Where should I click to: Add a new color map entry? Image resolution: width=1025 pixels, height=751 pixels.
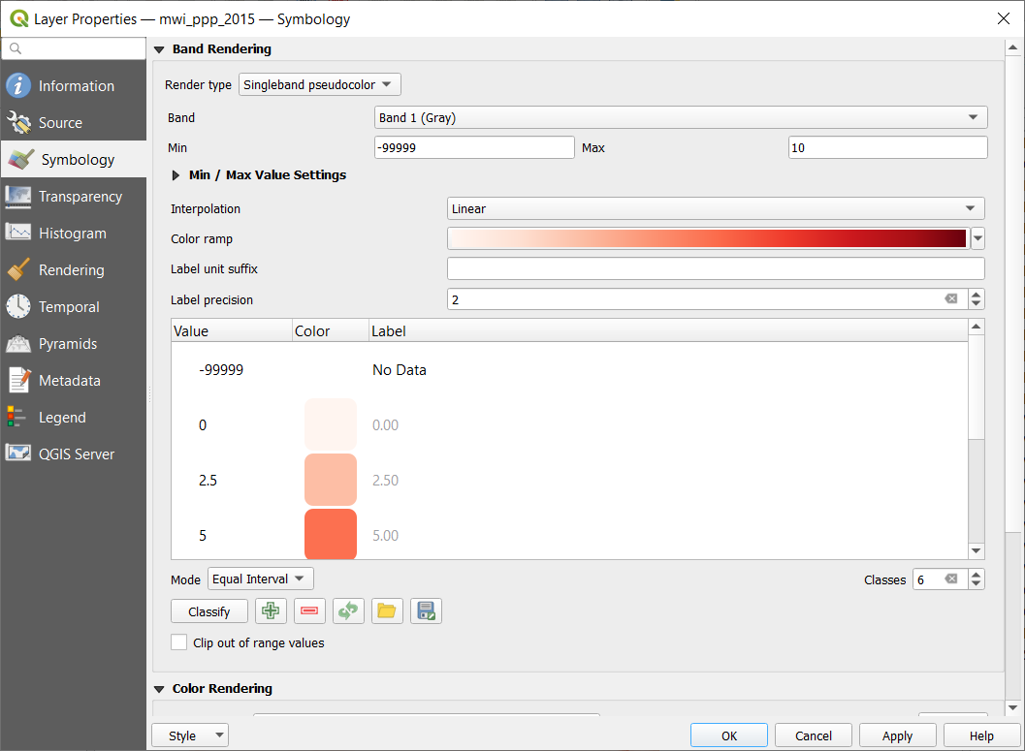pyautogui.click(x=271, y=610)
